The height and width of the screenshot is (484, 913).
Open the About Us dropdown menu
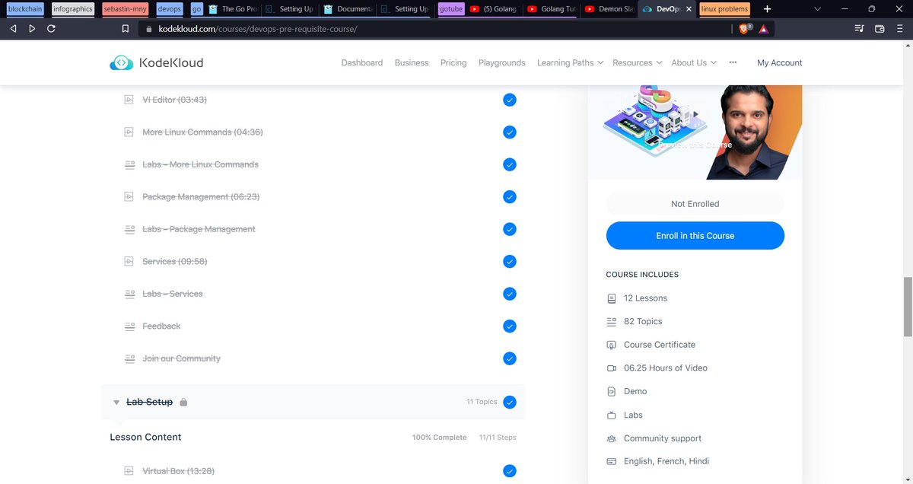pos(694,62)
